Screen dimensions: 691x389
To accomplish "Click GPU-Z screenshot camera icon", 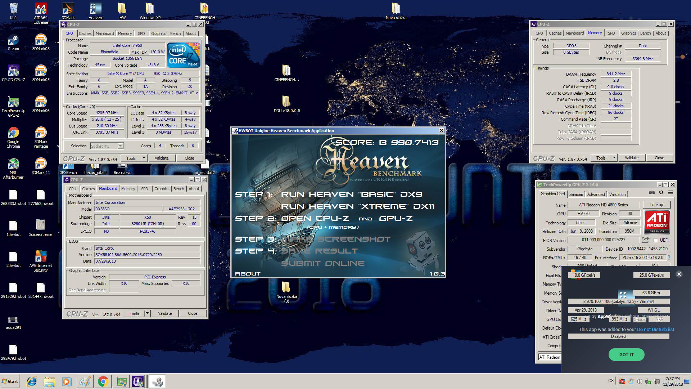I will pos(652,193).
